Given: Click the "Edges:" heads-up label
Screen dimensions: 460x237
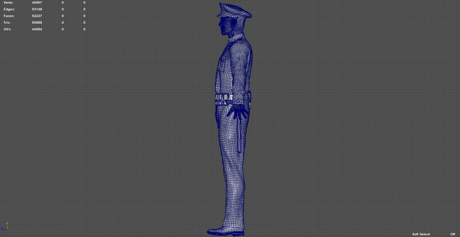Looking at the screenshot, I should (x=9, y=9).
